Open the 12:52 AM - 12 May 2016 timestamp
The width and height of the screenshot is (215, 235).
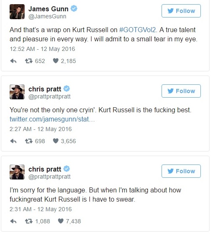[42, 49]
